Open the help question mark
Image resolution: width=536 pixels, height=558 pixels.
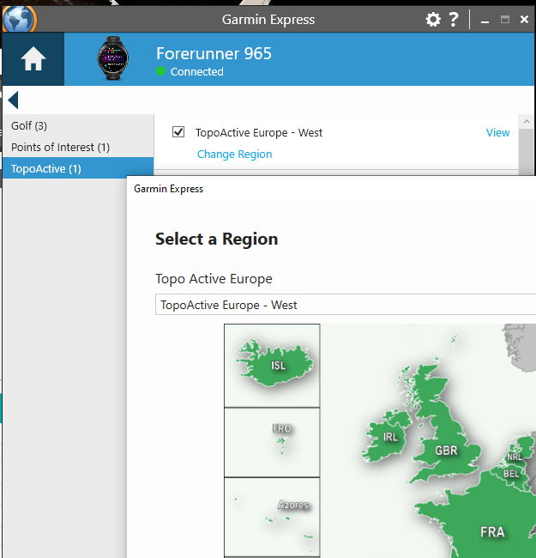454,19
